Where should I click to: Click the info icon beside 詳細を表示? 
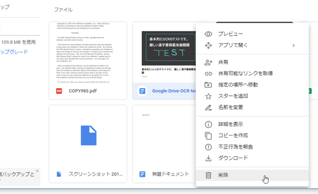[208, 124]
